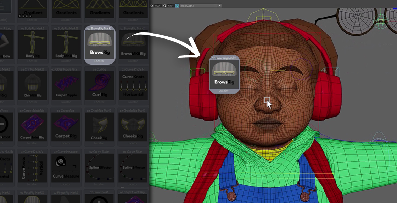This screenshot has width=397, height=203.
Task: Pick the oz Curve Slide asset
Action: 133,168
